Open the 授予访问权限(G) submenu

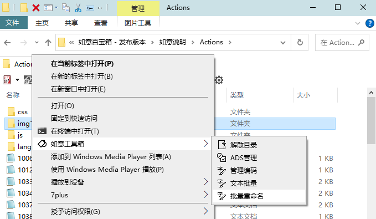(x=123, y=212)
